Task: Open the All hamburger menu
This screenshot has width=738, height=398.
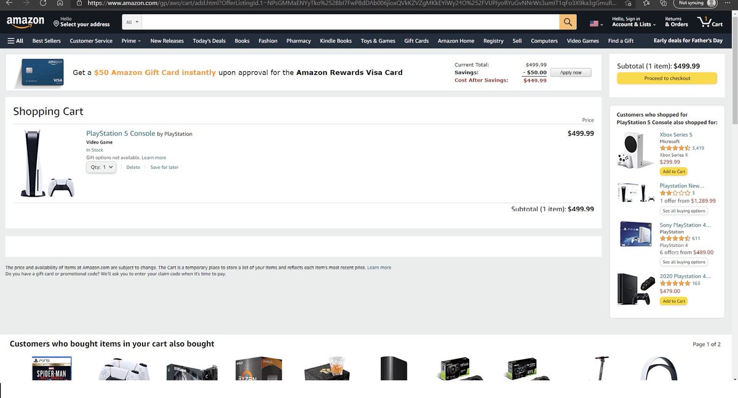Action: point(15,41)
